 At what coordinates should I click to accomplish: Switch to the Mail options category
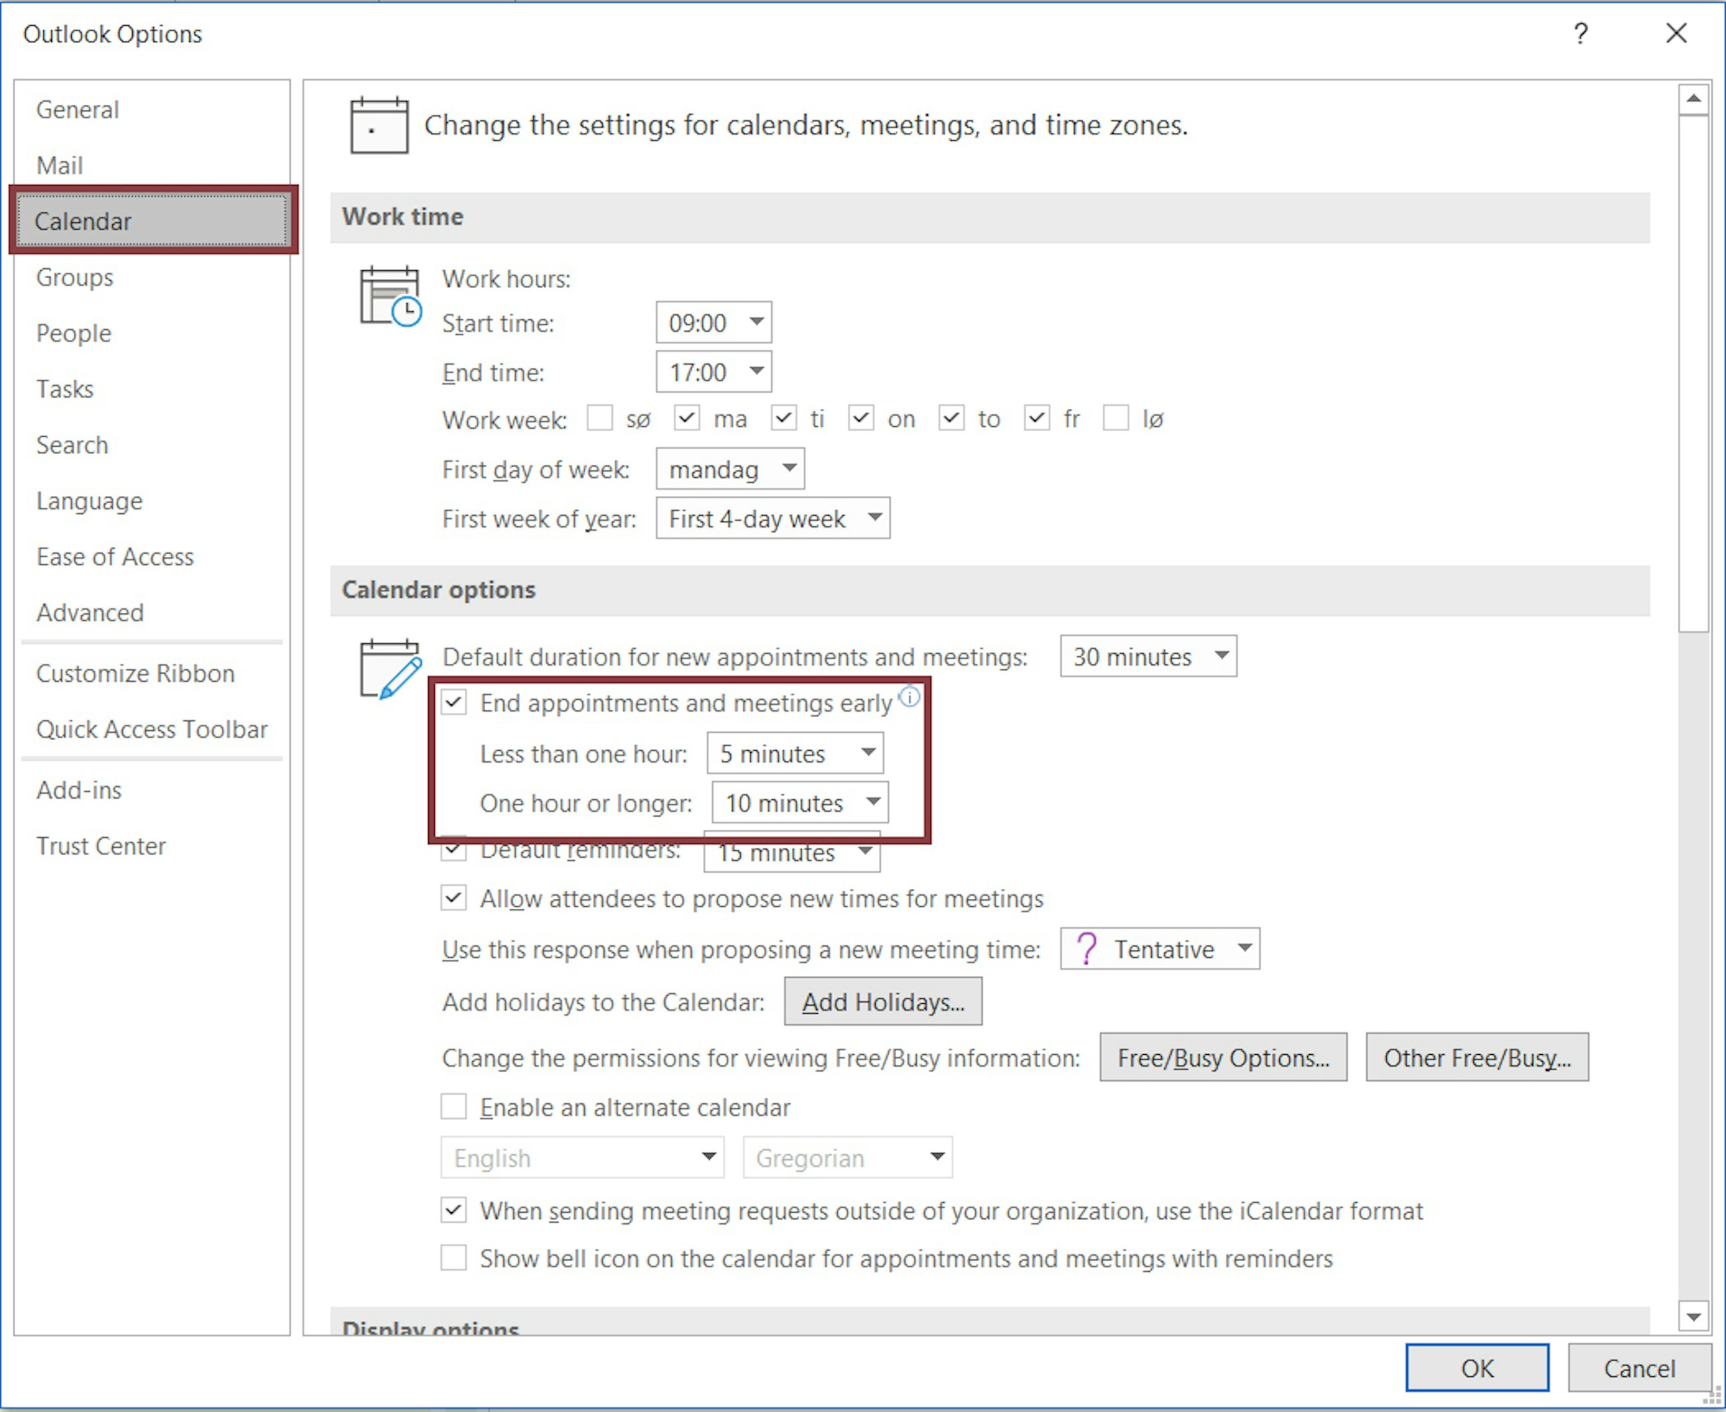click(x=60, y=165)
